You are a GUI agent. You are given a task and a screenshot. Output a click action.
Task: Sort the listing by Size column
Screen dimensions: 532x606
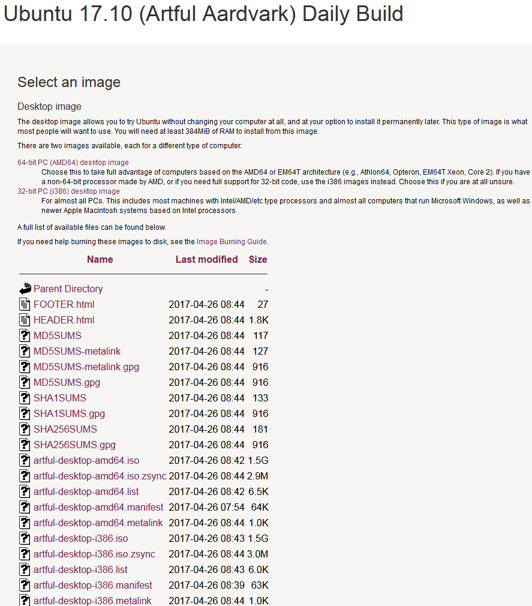pyautogui.click(x=258, y=259)
